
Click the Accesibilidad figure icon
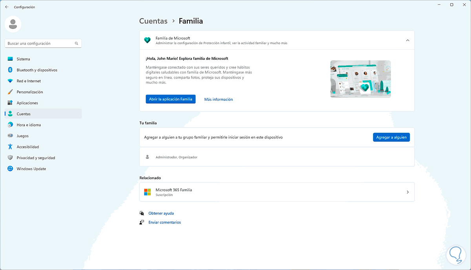pyautogui.click(x=10, y=147)
